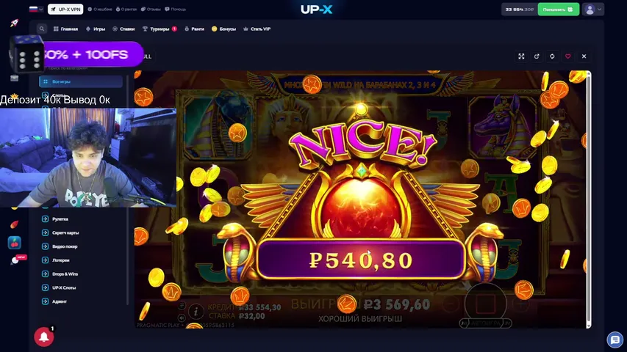627x352 pixels.
Task: Open the slot hamburger menu
Action: pyautogui.click(x=182, y=305)
